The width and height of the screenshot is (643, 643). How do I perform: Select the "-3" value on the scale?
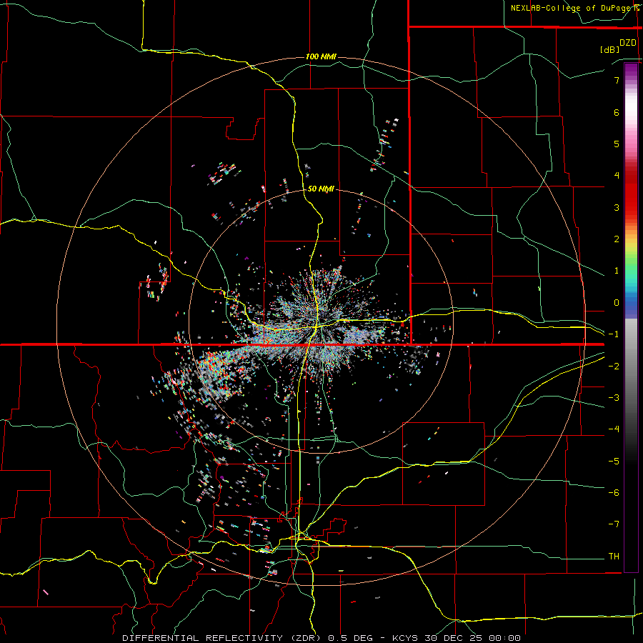[614, 398]
